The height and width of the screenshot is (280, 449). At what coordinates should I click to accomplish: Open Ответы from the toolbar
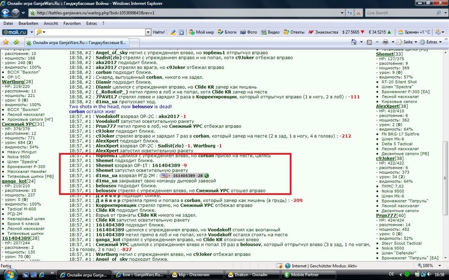pos(294,32)
